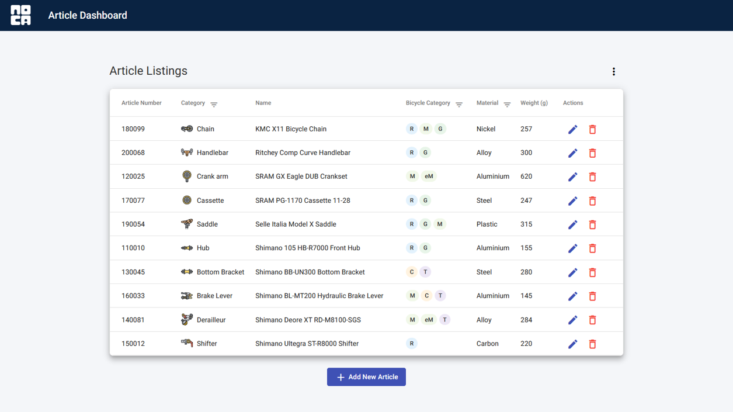Click the Article Number column header
The width and height of the screenshot is (733, 412).
coord(141,103)
